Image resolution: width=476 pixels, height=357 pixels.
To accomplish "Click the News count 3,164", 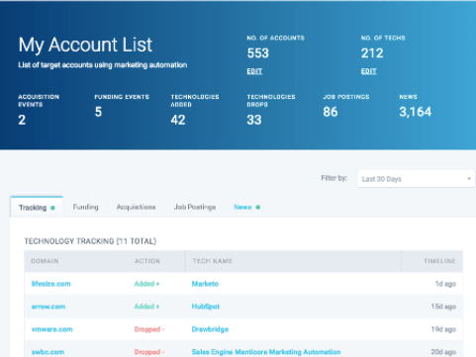I will (x=416, y=112).
